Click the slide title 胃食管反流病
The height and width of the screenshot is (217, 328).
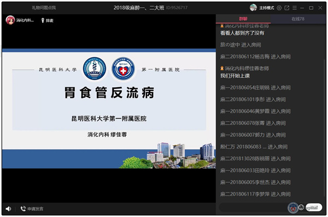[x=109, y=93]
